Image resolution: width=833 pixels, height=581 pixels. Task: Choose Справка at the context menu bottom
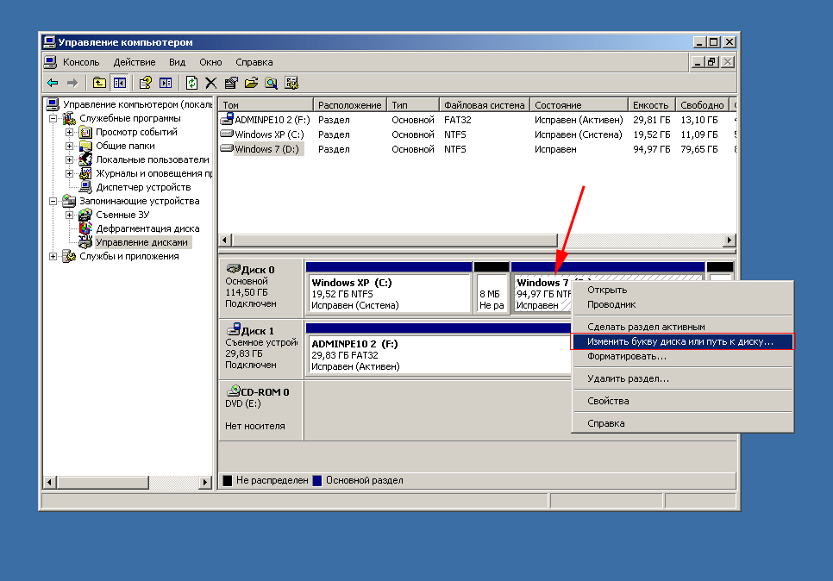tap(682, 423)
